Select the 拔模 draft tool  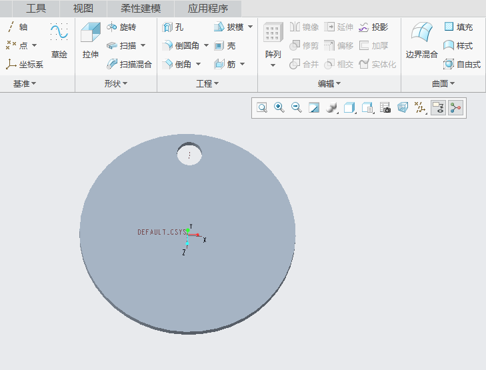pos(229,27)
